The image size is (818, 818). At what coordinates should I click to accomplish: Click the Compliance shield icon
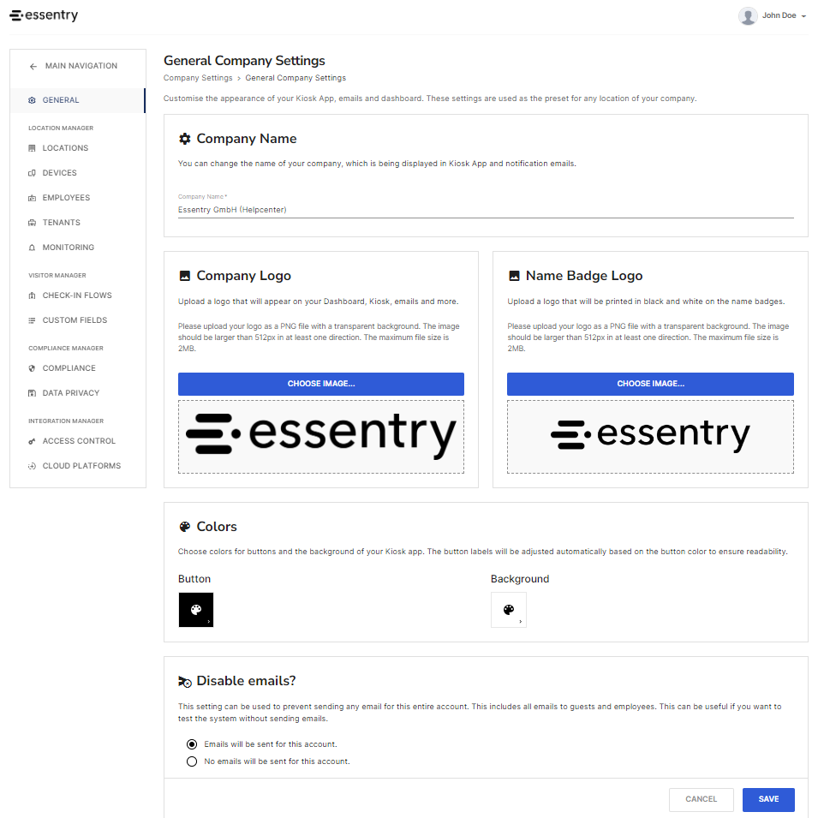click(x=32, y=368)
